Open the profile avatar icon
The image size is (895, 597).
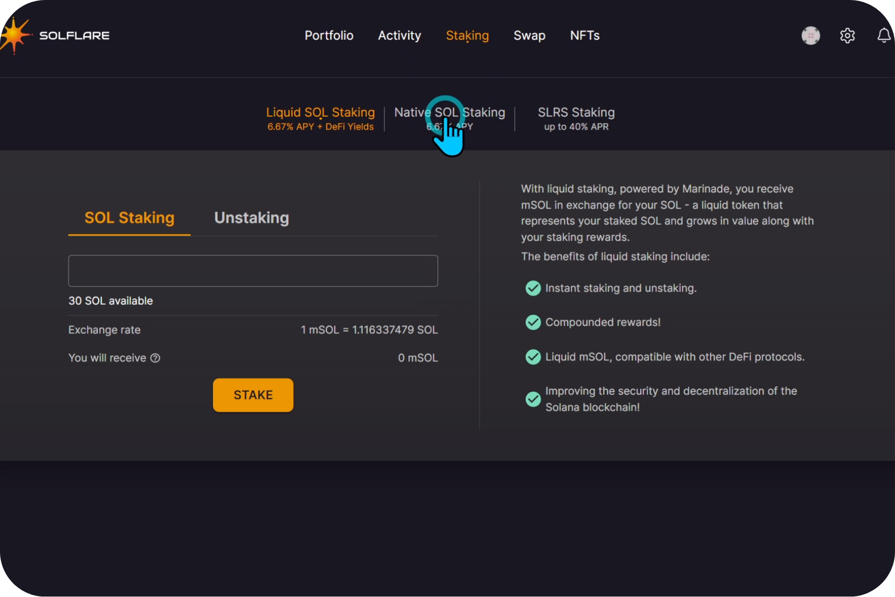810,35
